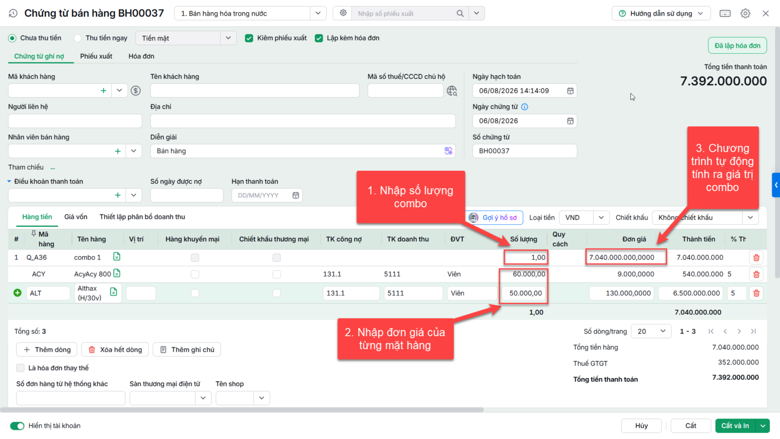Pin the Mã hàng column
Screen dimensions: 780x439
click(x=34, y=234)
